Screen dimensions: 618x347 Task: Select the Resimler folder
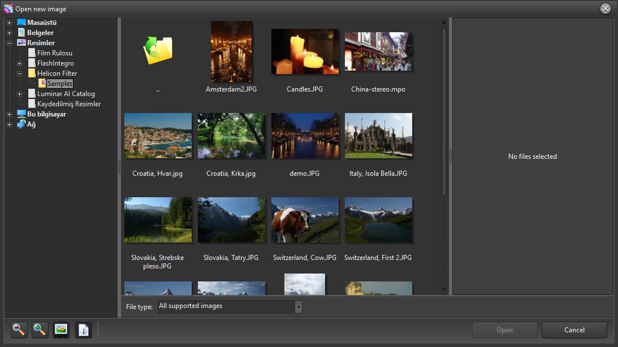(41, 43)
